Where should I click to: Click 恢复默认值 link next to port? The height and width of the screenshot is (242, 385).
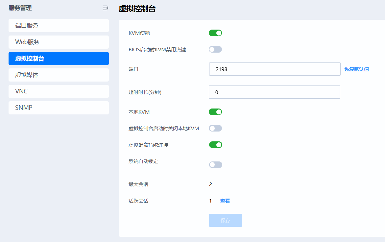tap(356, 69)
